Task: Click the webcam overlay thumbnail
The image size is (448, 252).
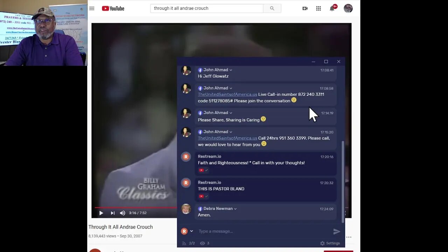Action: coord(44,33)
